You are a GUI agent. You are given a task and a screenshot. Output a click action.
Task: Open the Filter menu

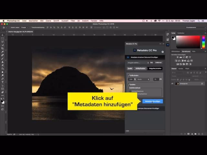[73, 21]
